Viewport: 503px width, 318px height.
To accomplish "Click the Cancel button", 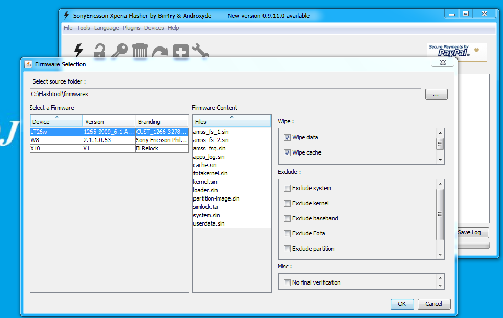I will [x=433, y=304].
